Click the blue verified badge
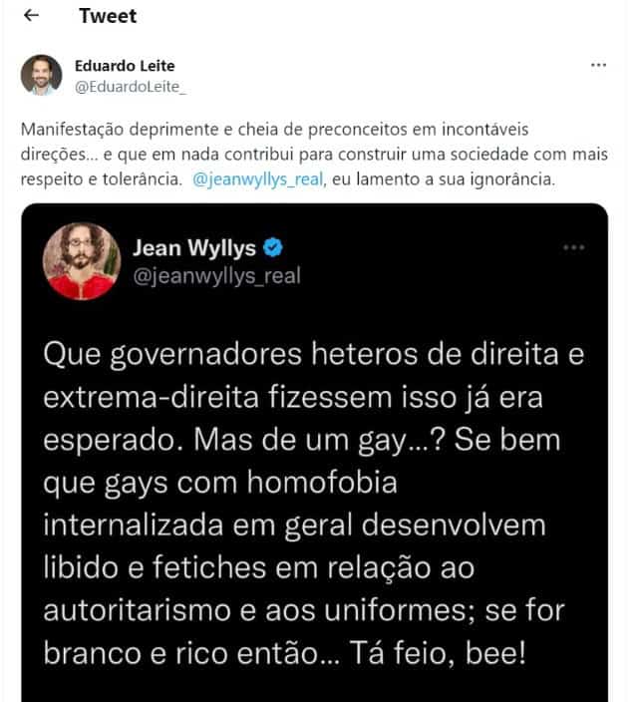Viewport: 639px width, 702px height. click(273, 247)
